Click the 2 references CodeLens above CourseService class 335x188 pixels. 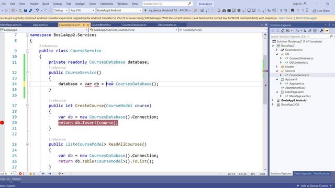(x=48, y=46)
